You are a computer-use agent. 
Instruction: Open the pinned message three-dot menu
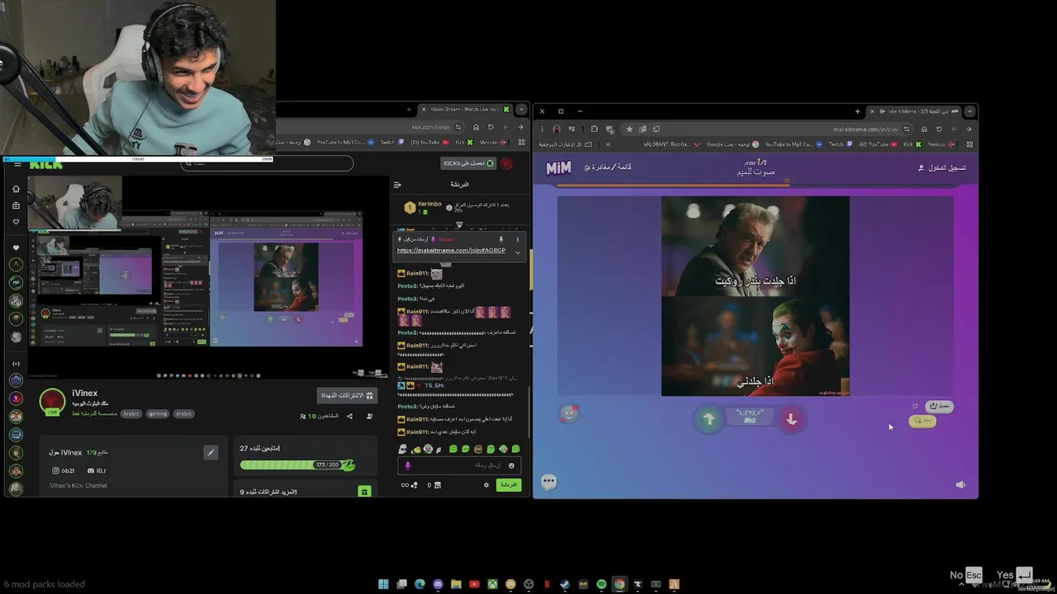tap(518, 239)
